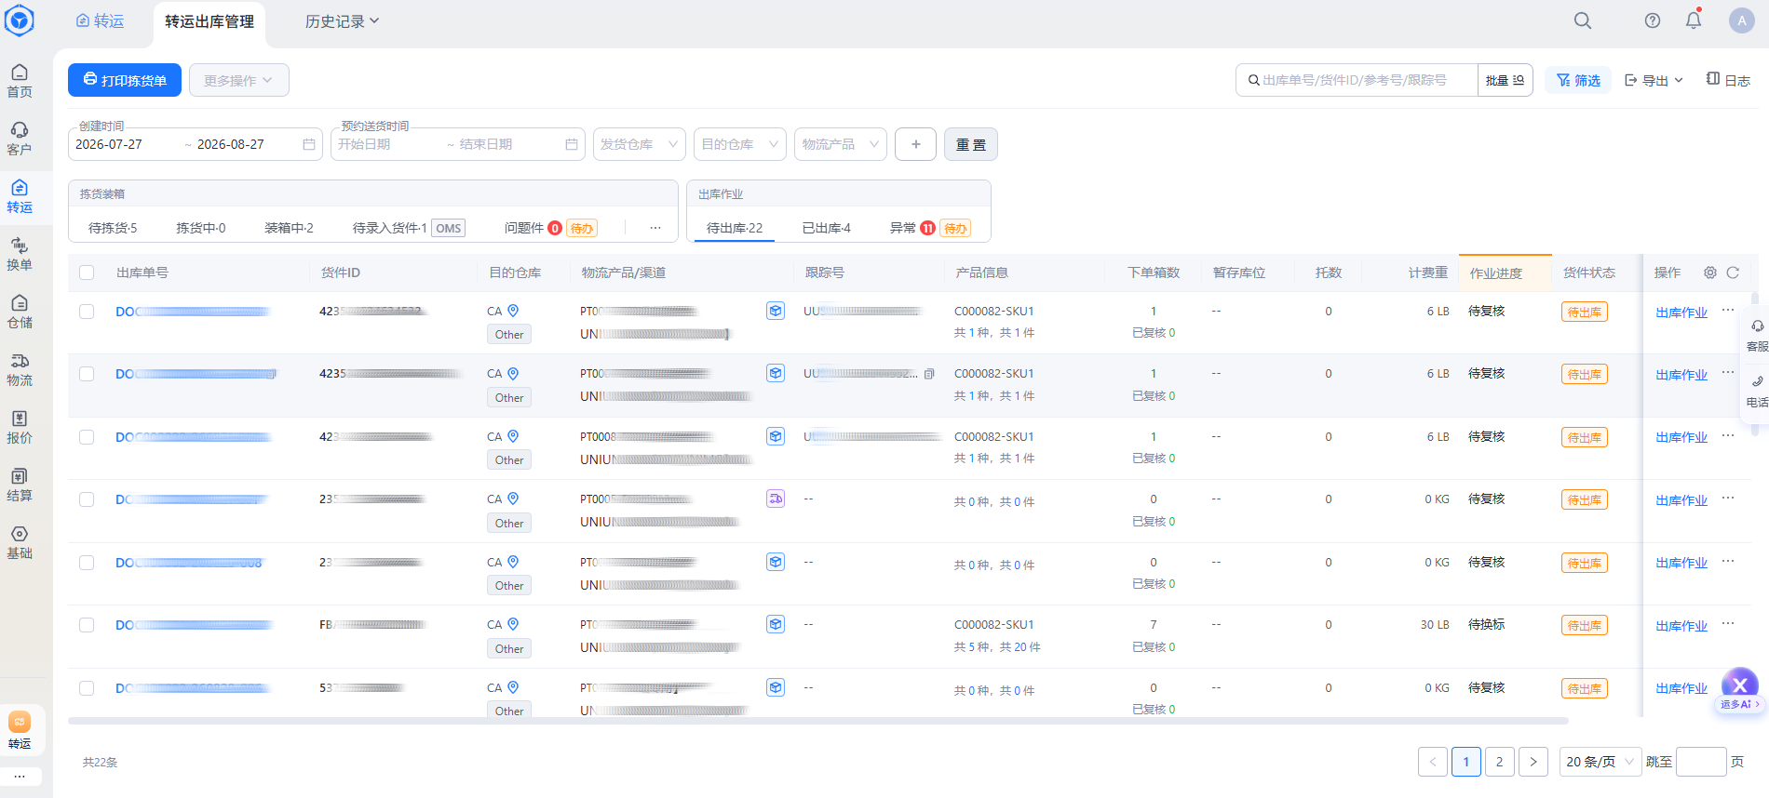This screenshot has height=798, width=1769.
Task: Click the 打印拣货单 button
Action: (x=125, y=80)
